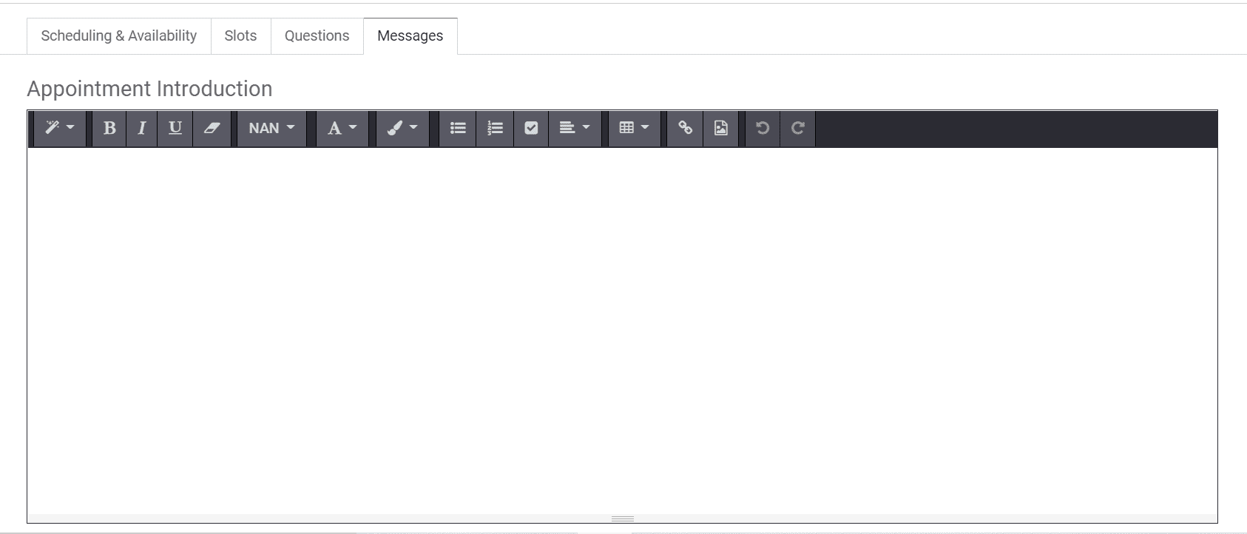Toggle bold formatting
Viewport: 1247px width, 534px height.
coord(109,129)
